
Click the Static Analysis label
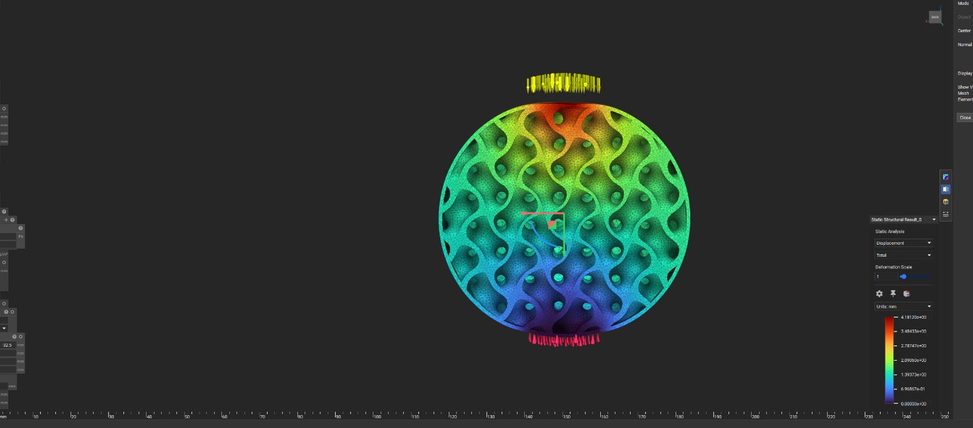click(890, 231)
